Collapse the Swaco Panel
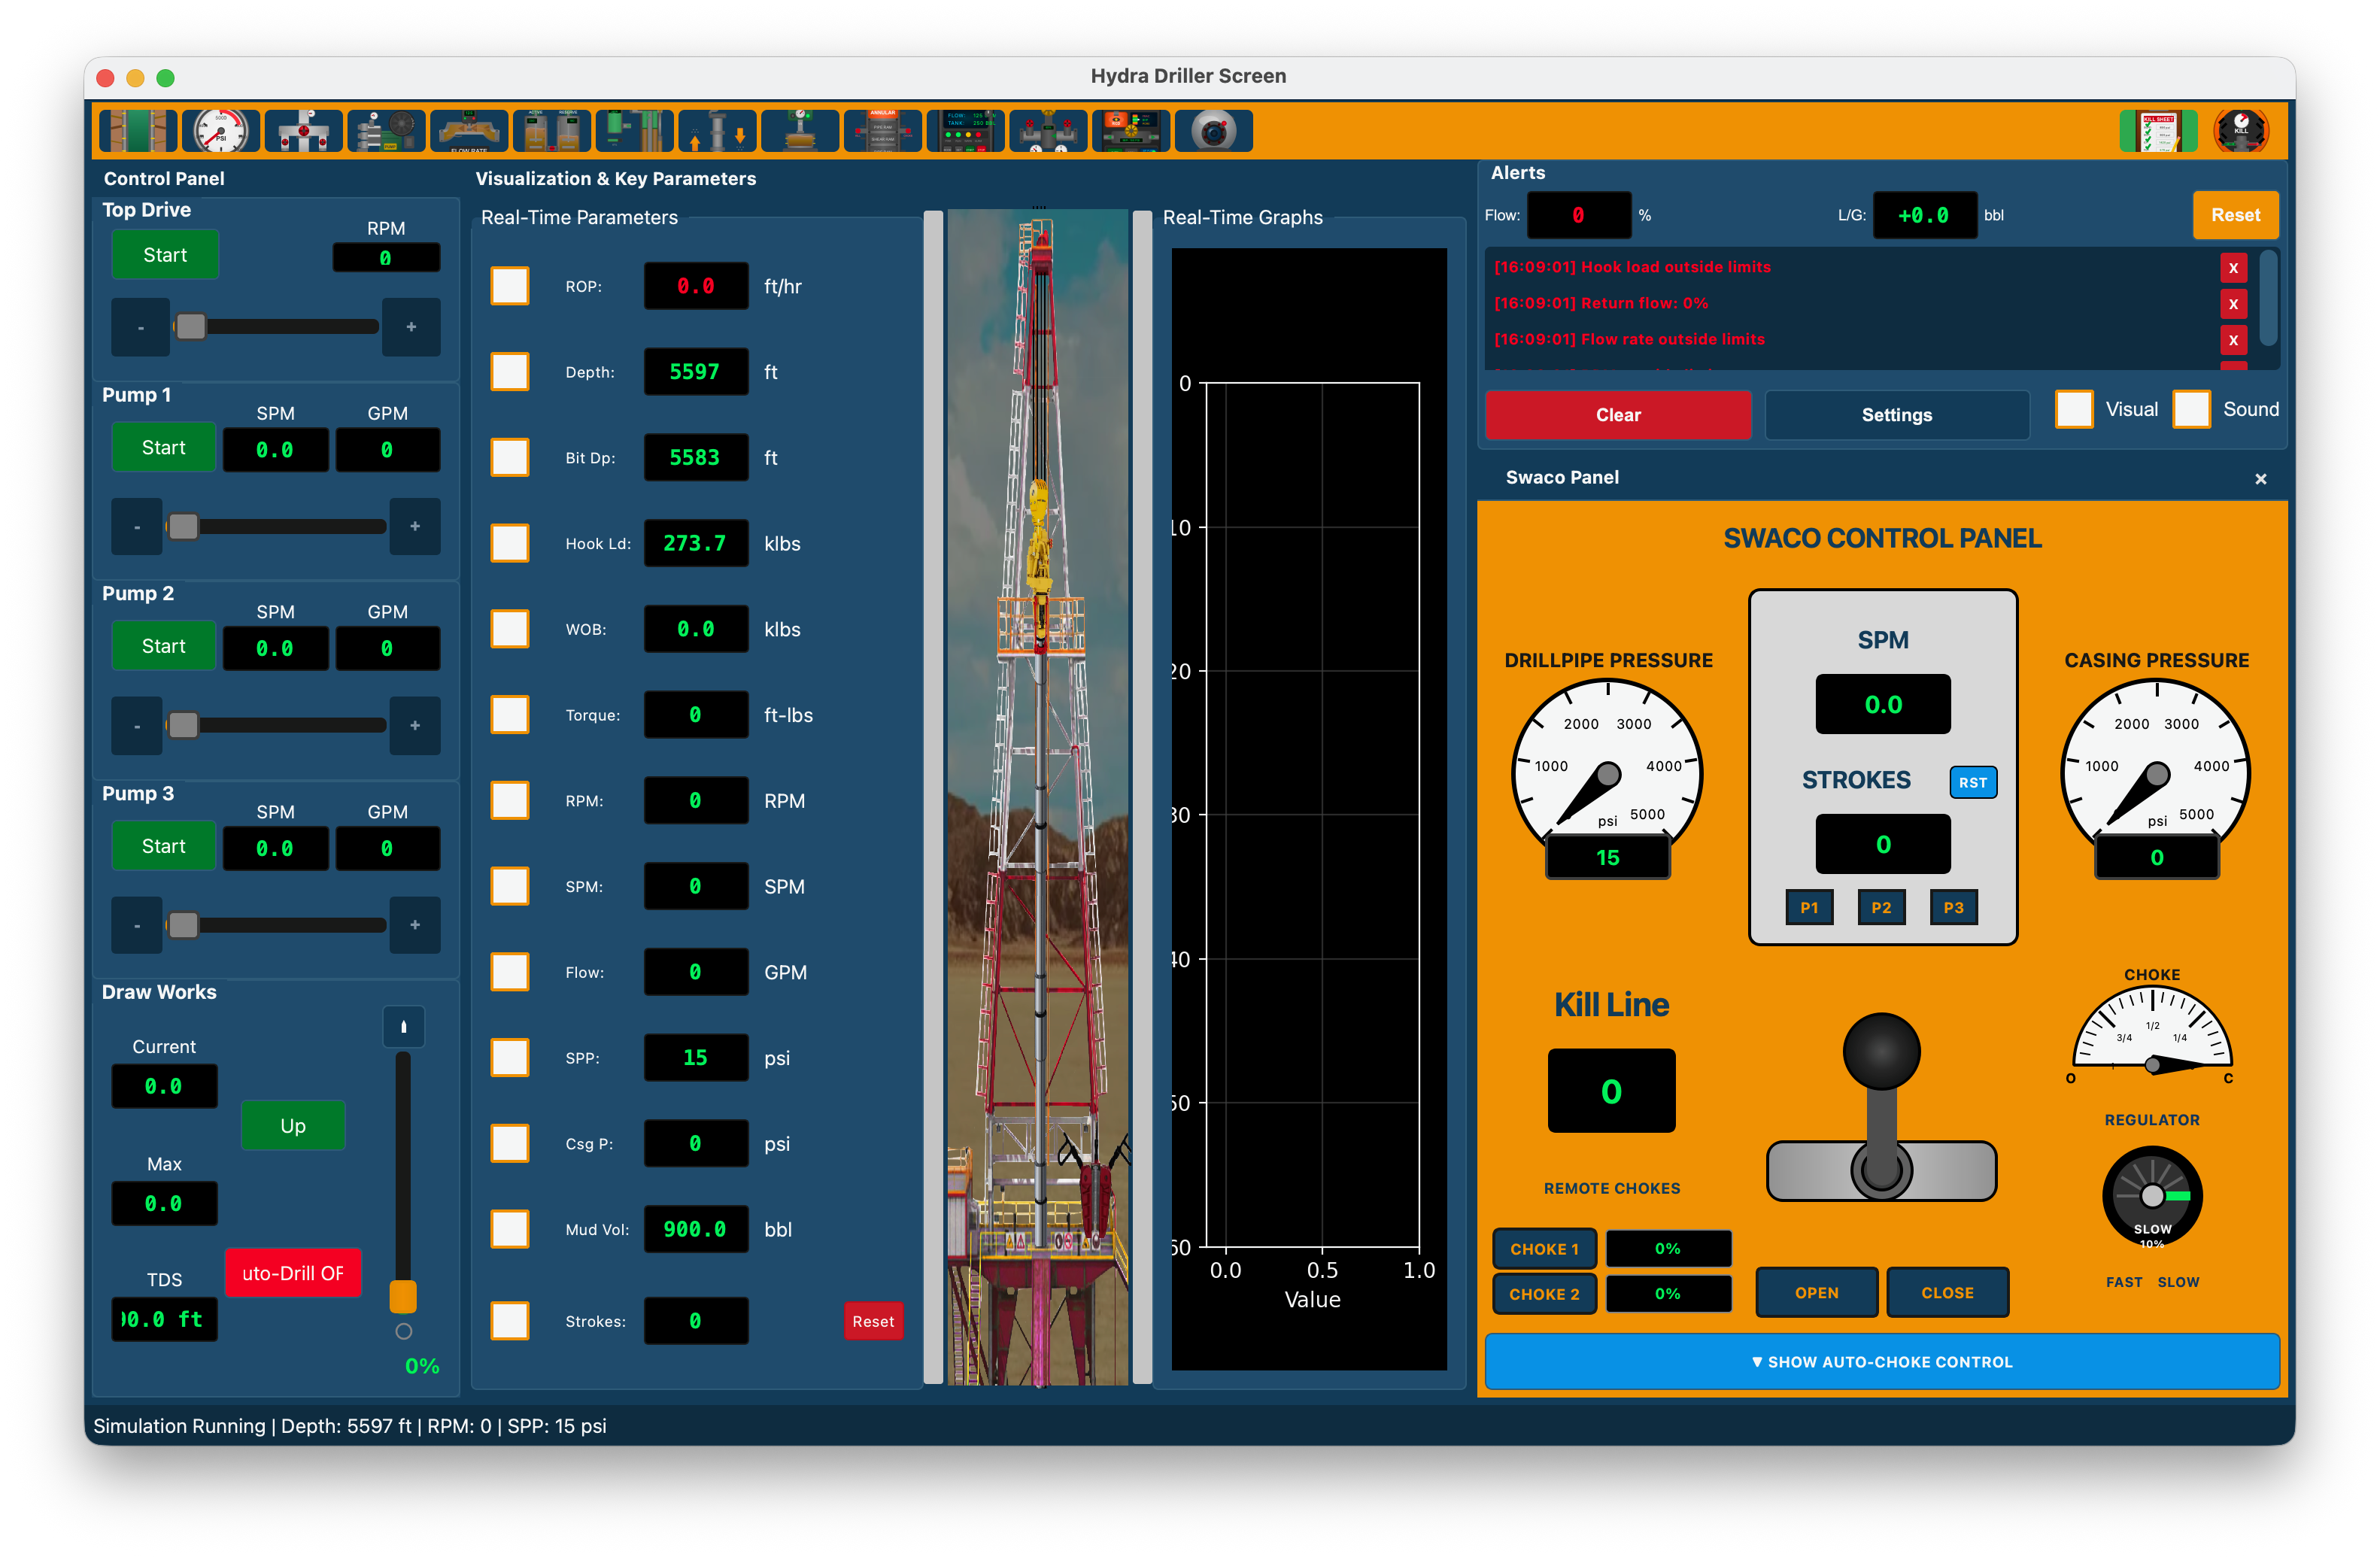The image size is (2380, 1557). [2260, 478]
